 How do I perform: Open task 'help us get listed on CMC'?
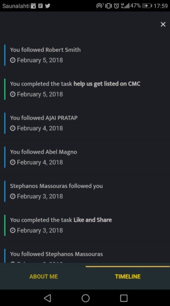coord(107,84)
